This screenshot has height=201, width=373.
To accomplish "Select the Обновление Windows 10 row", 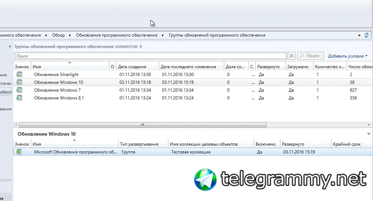I will (193, 82).
